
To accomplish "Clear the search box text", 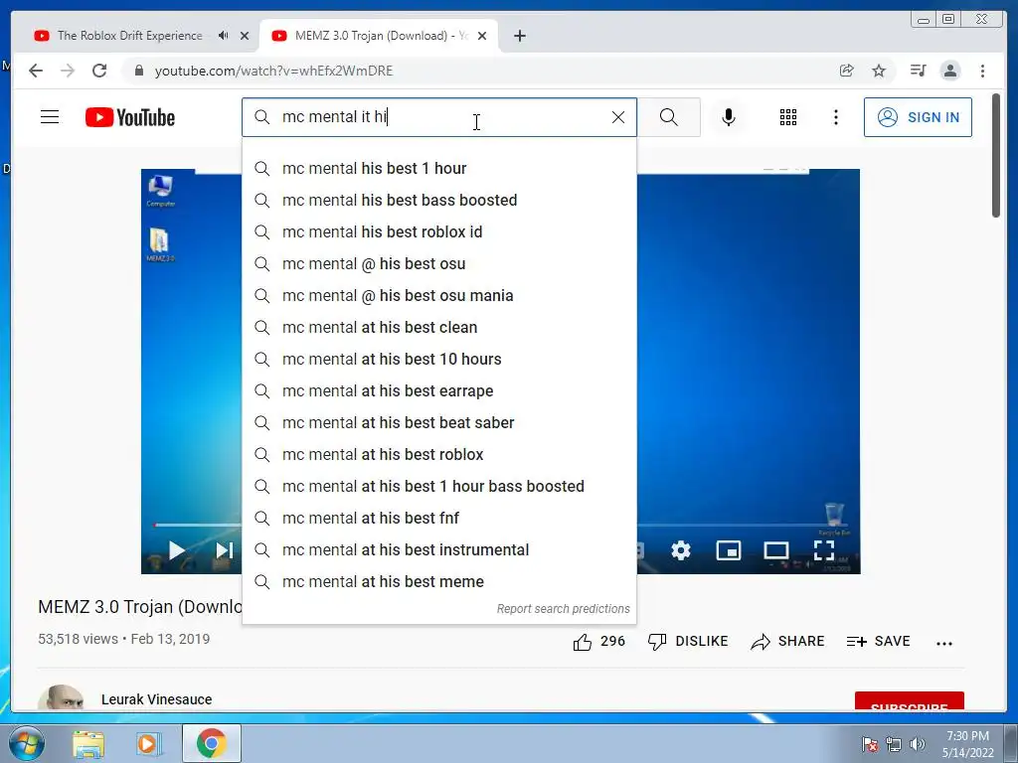I will click(x=618, y=117).
